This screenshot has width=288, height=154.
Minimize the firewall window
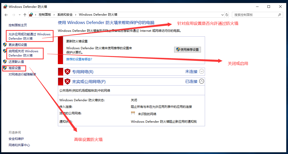[x=257, y=7]
